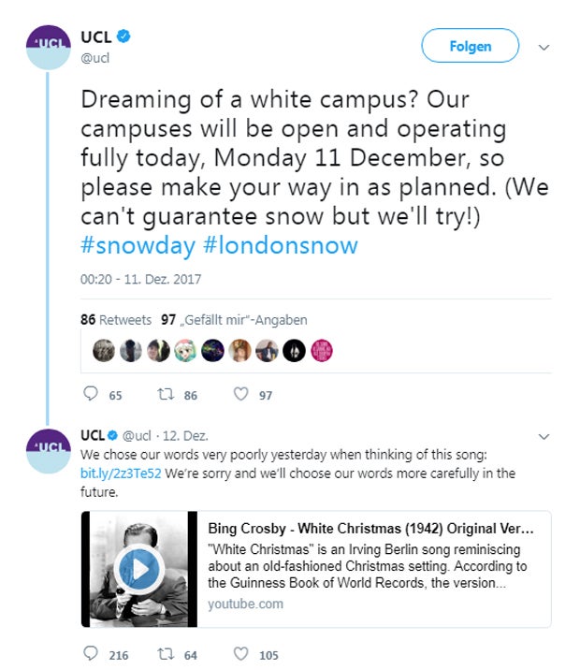Click the UCL avatar on the reply tweet
Viewport: 580px width, 670px height.
(x=47, y=446)
